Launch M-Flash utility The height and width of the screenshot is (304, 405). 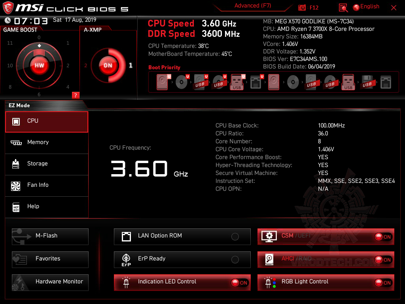[50, 236]
